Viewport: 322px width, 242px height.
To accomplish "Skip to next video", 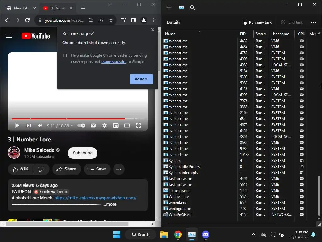I will [x=28, y=125].
